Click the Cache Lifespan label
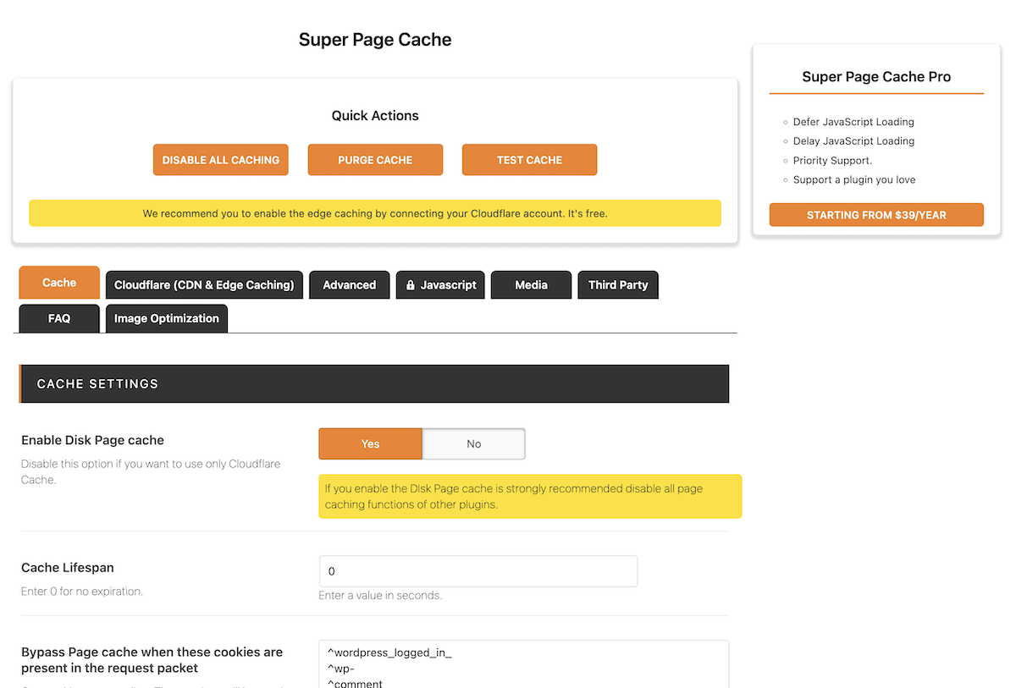Screen dimensions: 1016x688 click(x=68, y=568)
